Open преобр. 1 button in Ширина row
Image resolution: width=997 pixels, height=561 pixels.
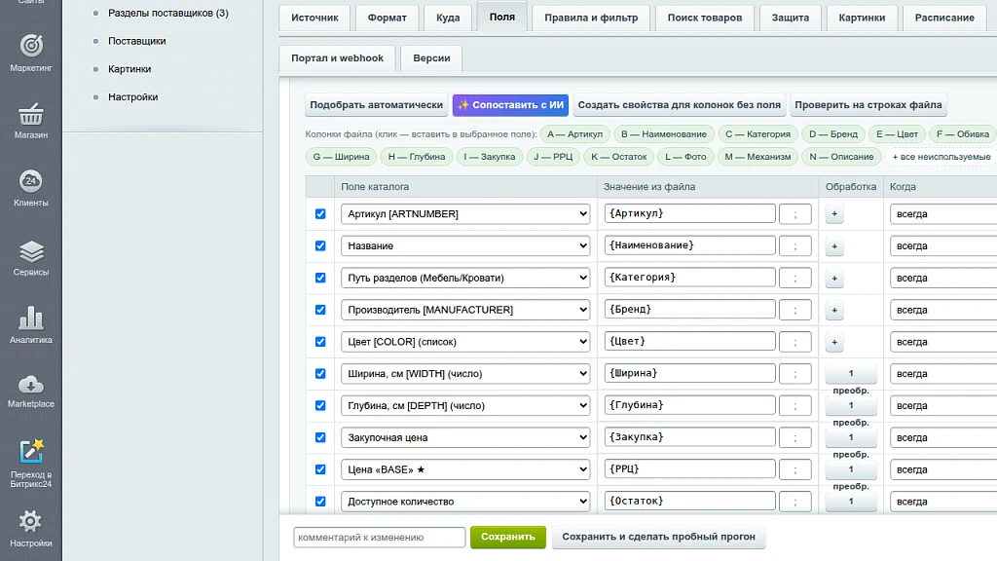[851, 373]
